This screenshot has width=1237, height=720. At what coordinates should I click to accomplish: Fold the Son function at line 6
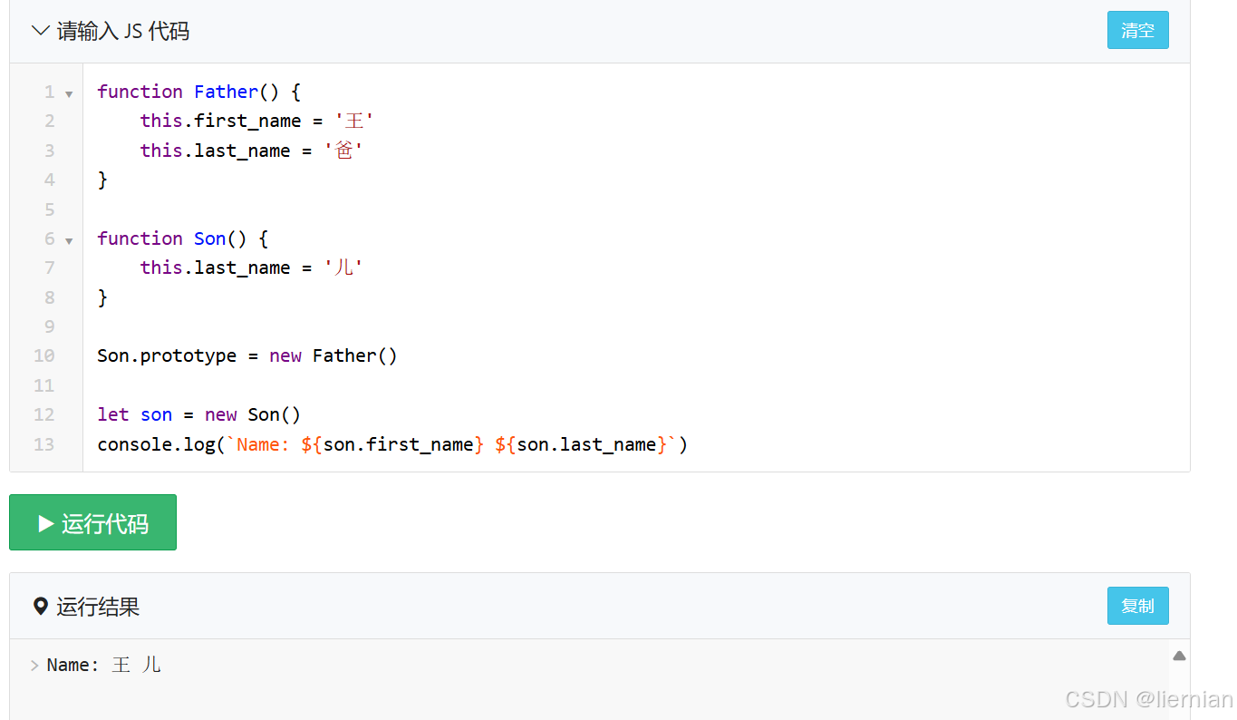pyautogui.click(x=69, y=240)
